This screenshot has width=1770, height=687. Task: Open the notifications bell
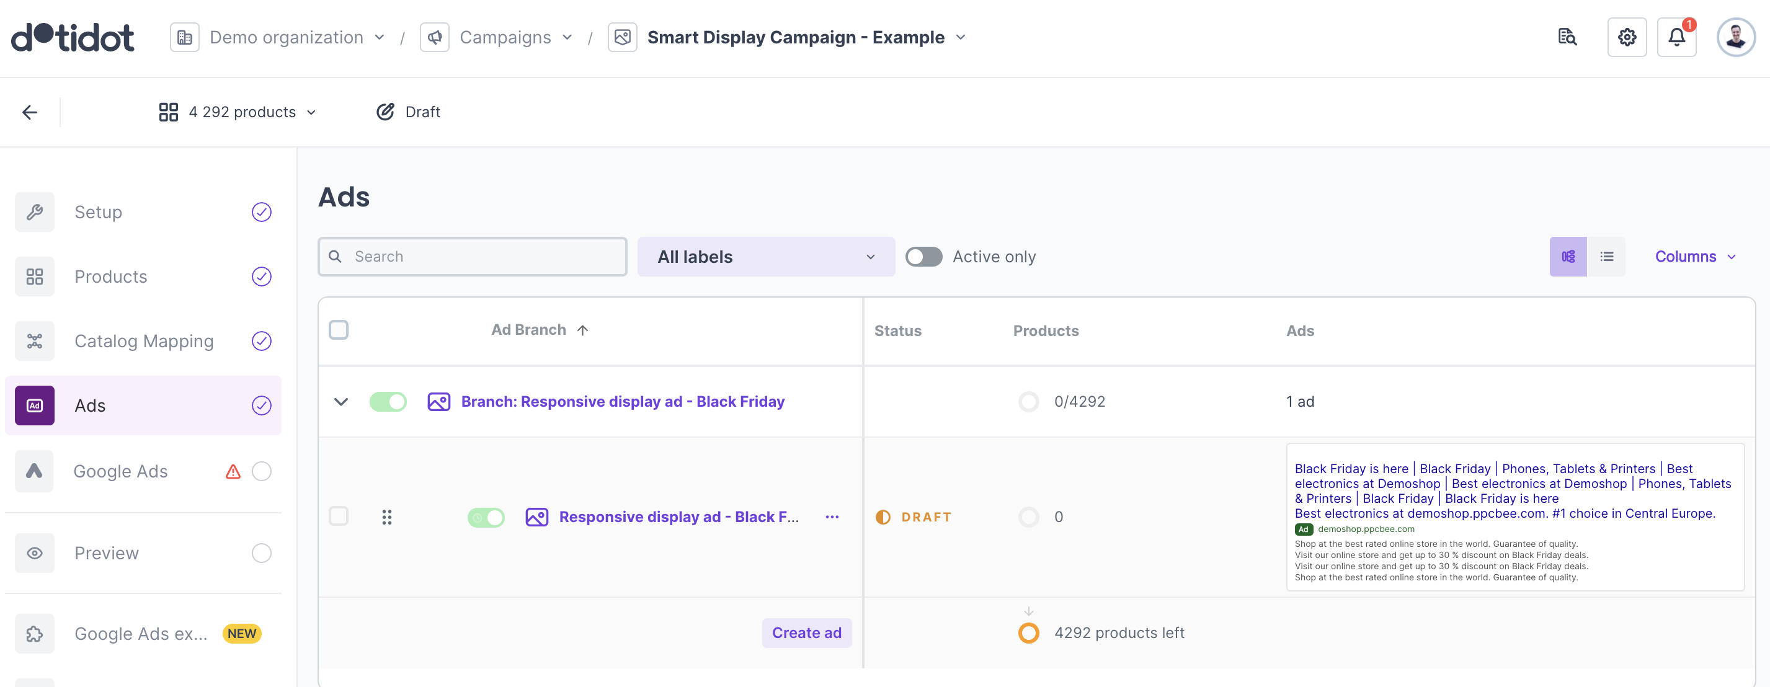coord(1676,37)
